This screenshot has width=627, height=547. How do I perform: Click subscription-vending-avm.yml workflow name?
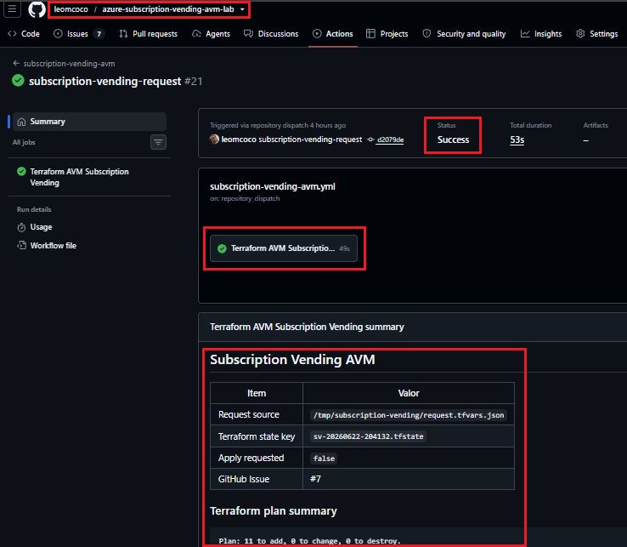pyautogui.click(x=273, y=186)
